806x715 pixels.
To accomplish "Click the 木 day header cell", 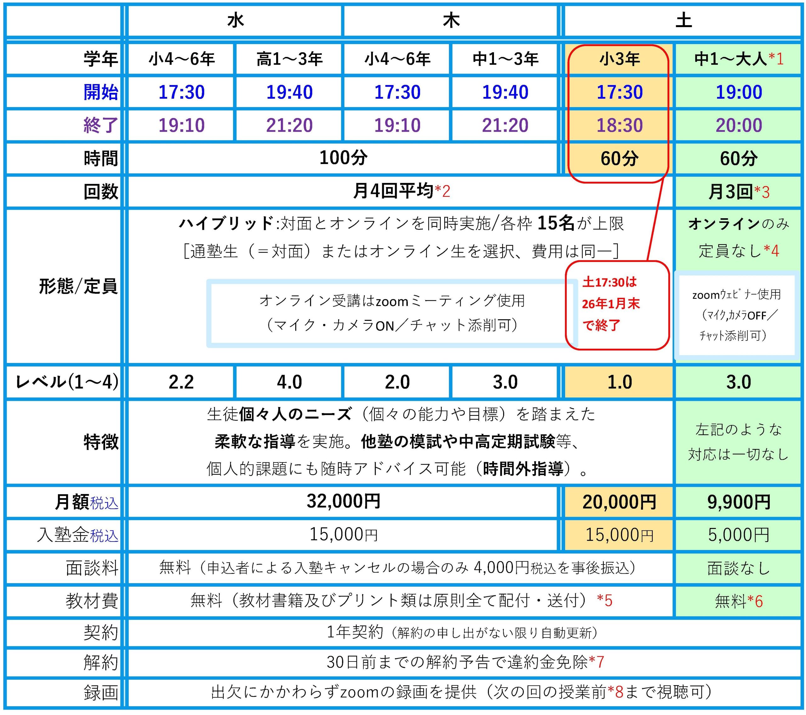I will pos(451,20).
